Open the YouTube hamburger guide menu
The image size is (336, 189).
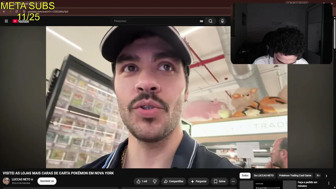[x=6, y=21]
